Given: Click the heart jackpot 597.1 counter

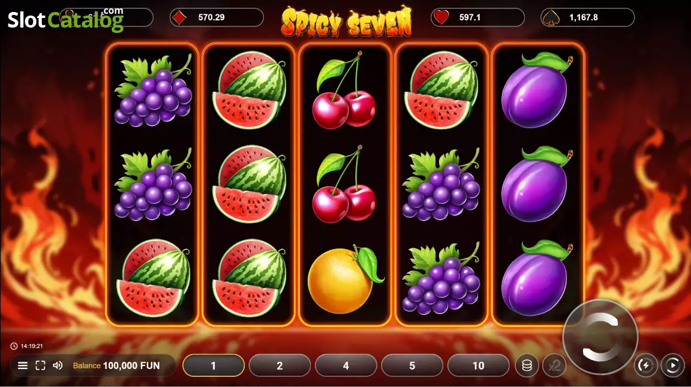Looking at the screenshot, I should tap(477, 17).
